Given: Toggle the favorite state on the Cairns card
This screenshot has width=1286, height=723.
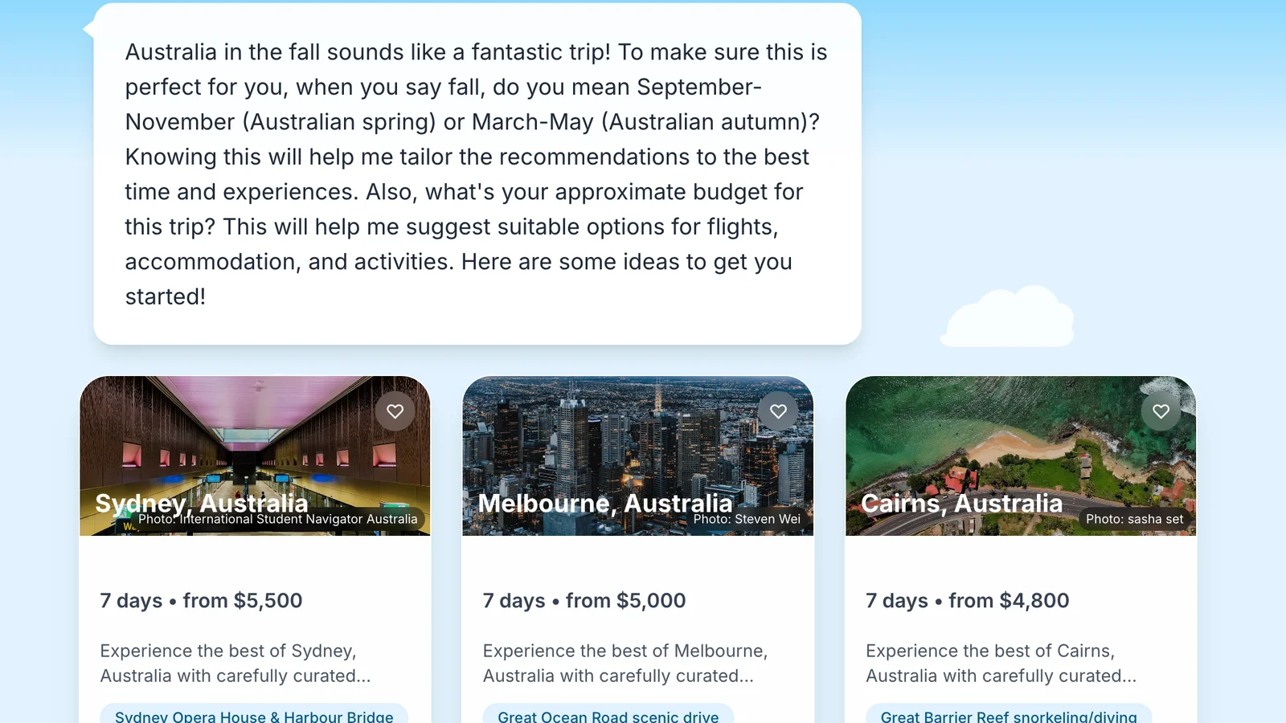Looking at the screenshot, I should 1161,411.
